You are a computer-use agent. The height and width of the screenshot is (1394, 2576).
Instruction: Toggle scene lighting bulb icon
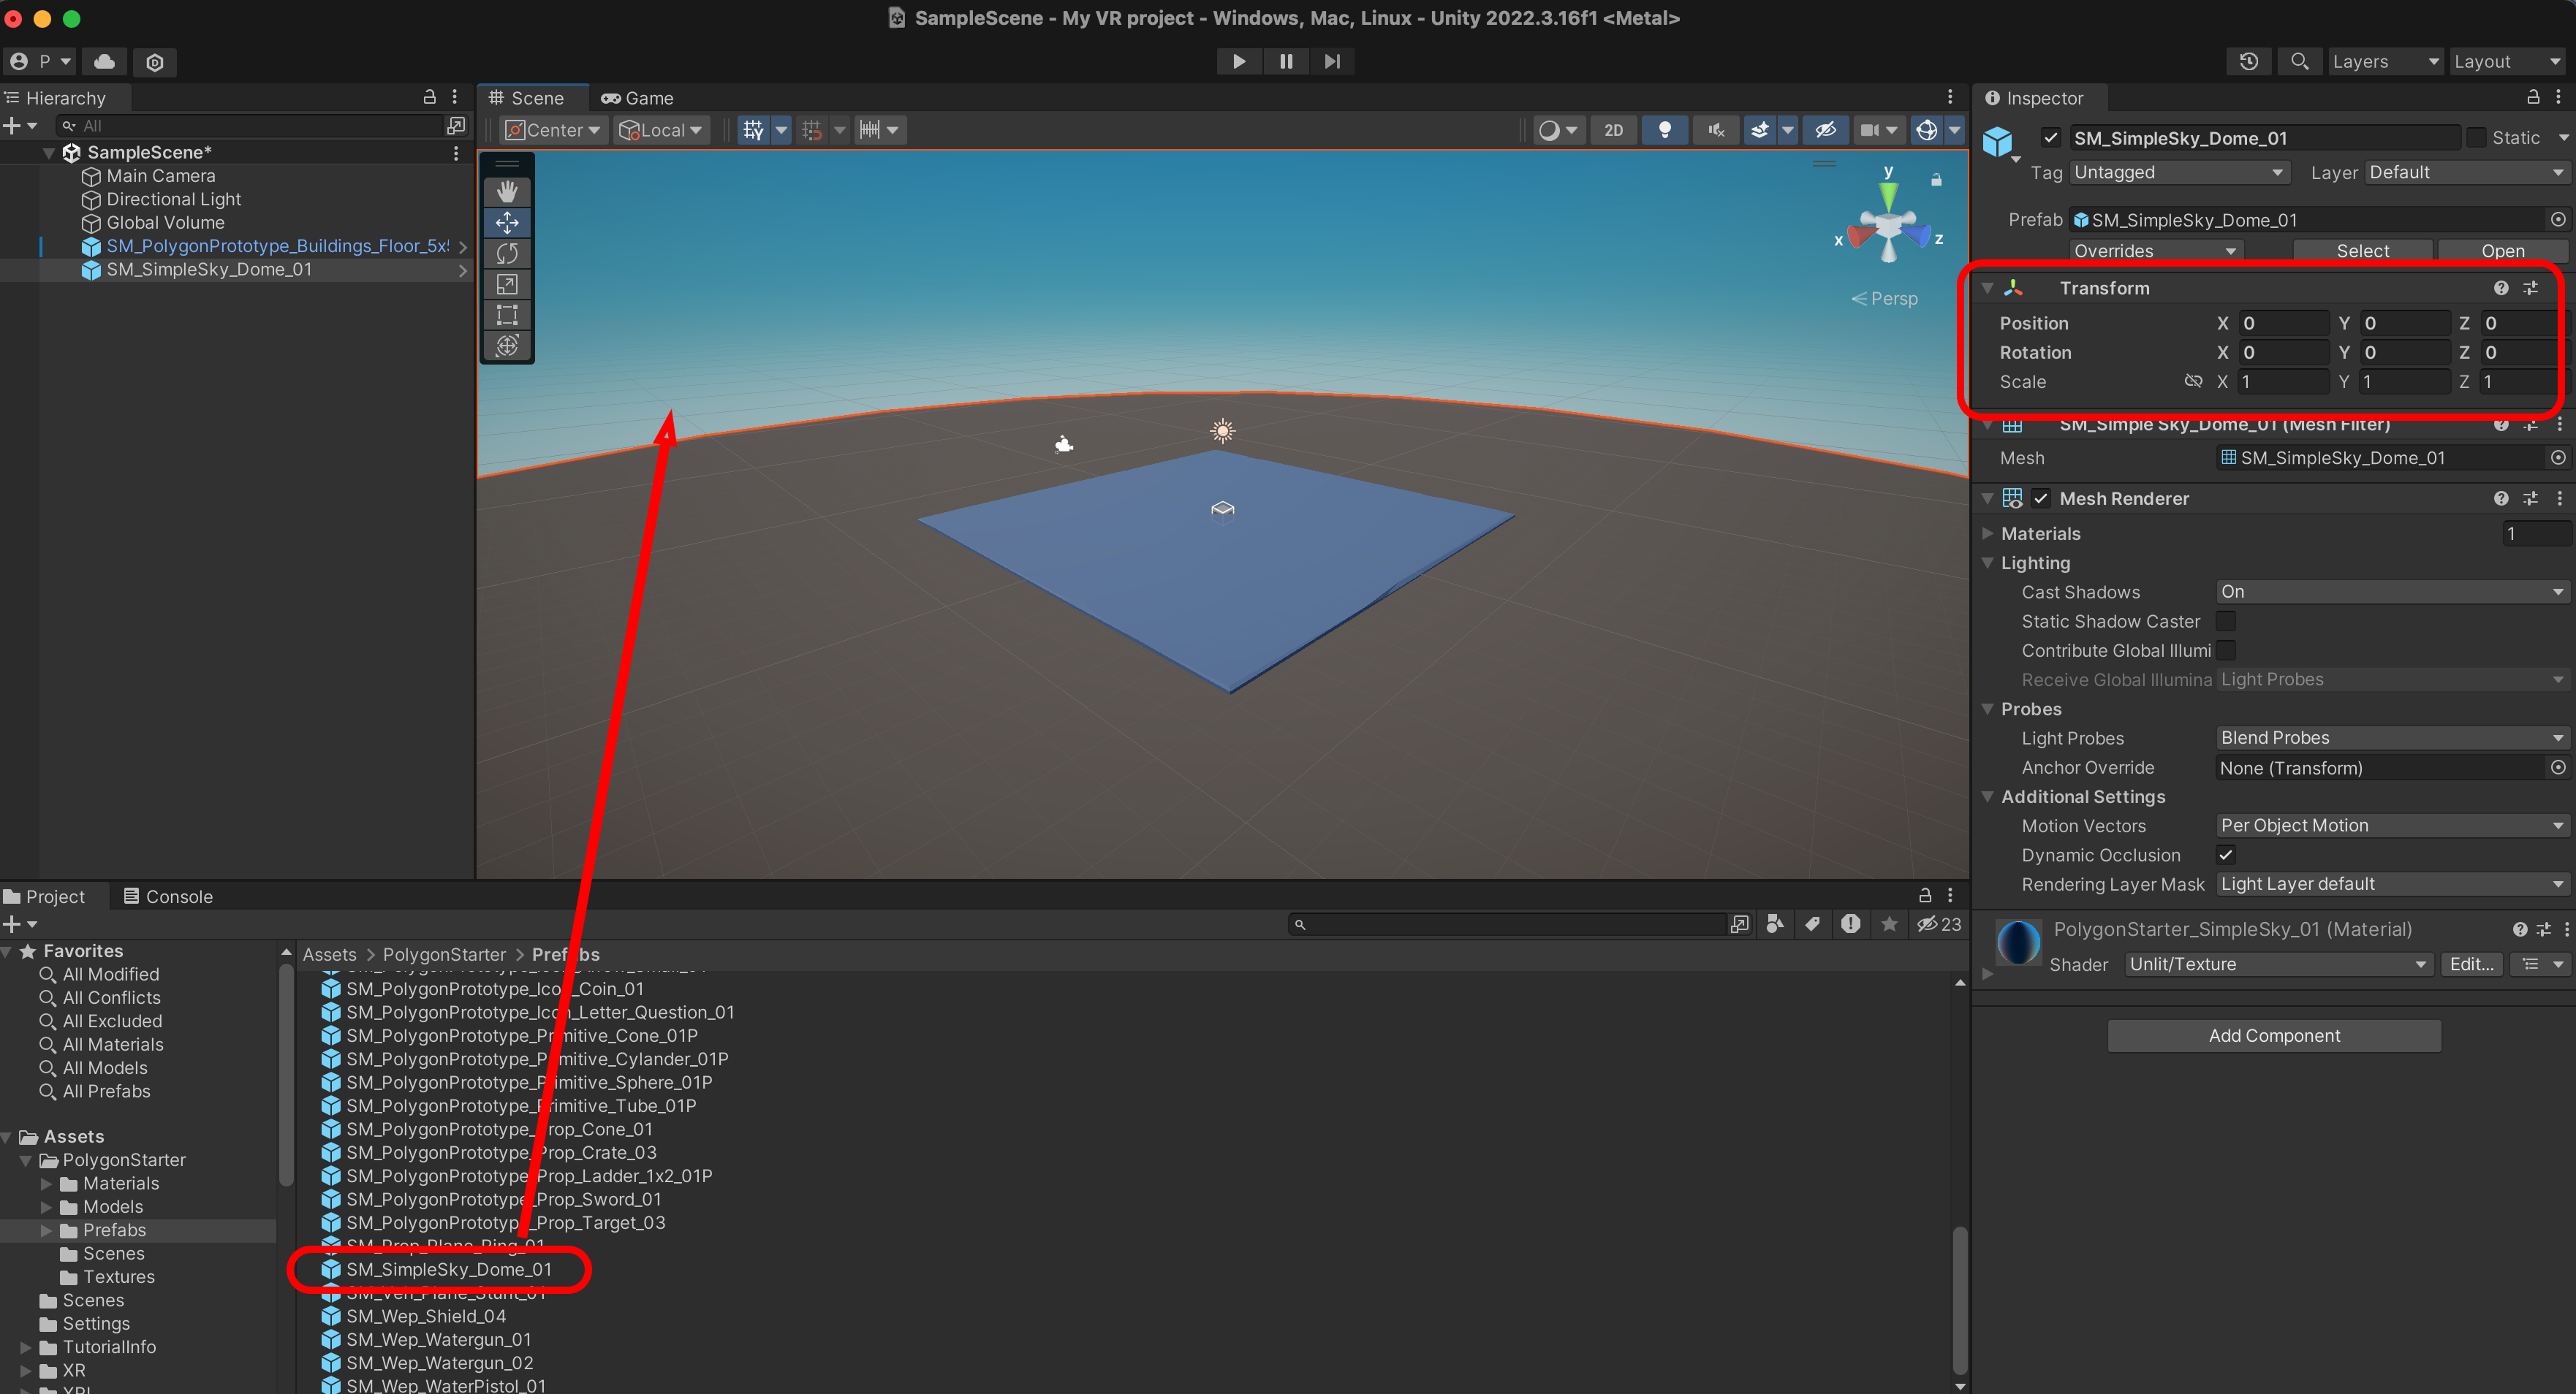click(1665, 130)
